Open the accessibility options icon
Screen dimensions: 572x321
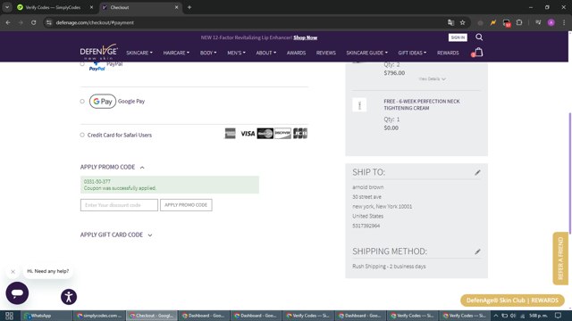tap(69, 297)
